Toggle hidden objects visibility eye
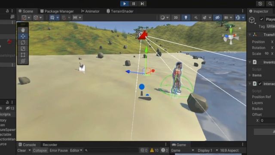The width and height of the screenshot is (275, 155). [x=217, y=18]
